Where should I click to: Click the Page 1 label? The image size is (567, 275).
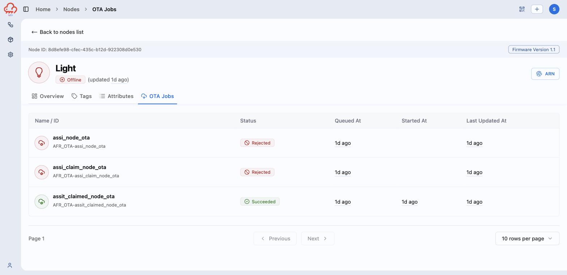click(37, 239)
